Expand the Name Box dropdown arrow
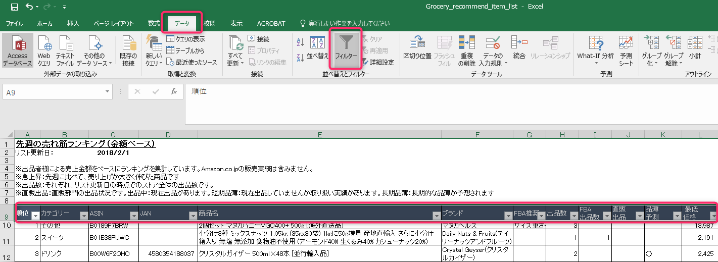The width and height of the screenshot is (718, 262). coord(108,91)
